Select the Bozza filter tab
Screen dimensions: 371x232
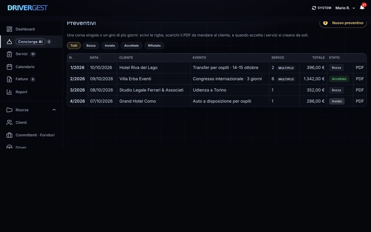[x=91, y=46]
